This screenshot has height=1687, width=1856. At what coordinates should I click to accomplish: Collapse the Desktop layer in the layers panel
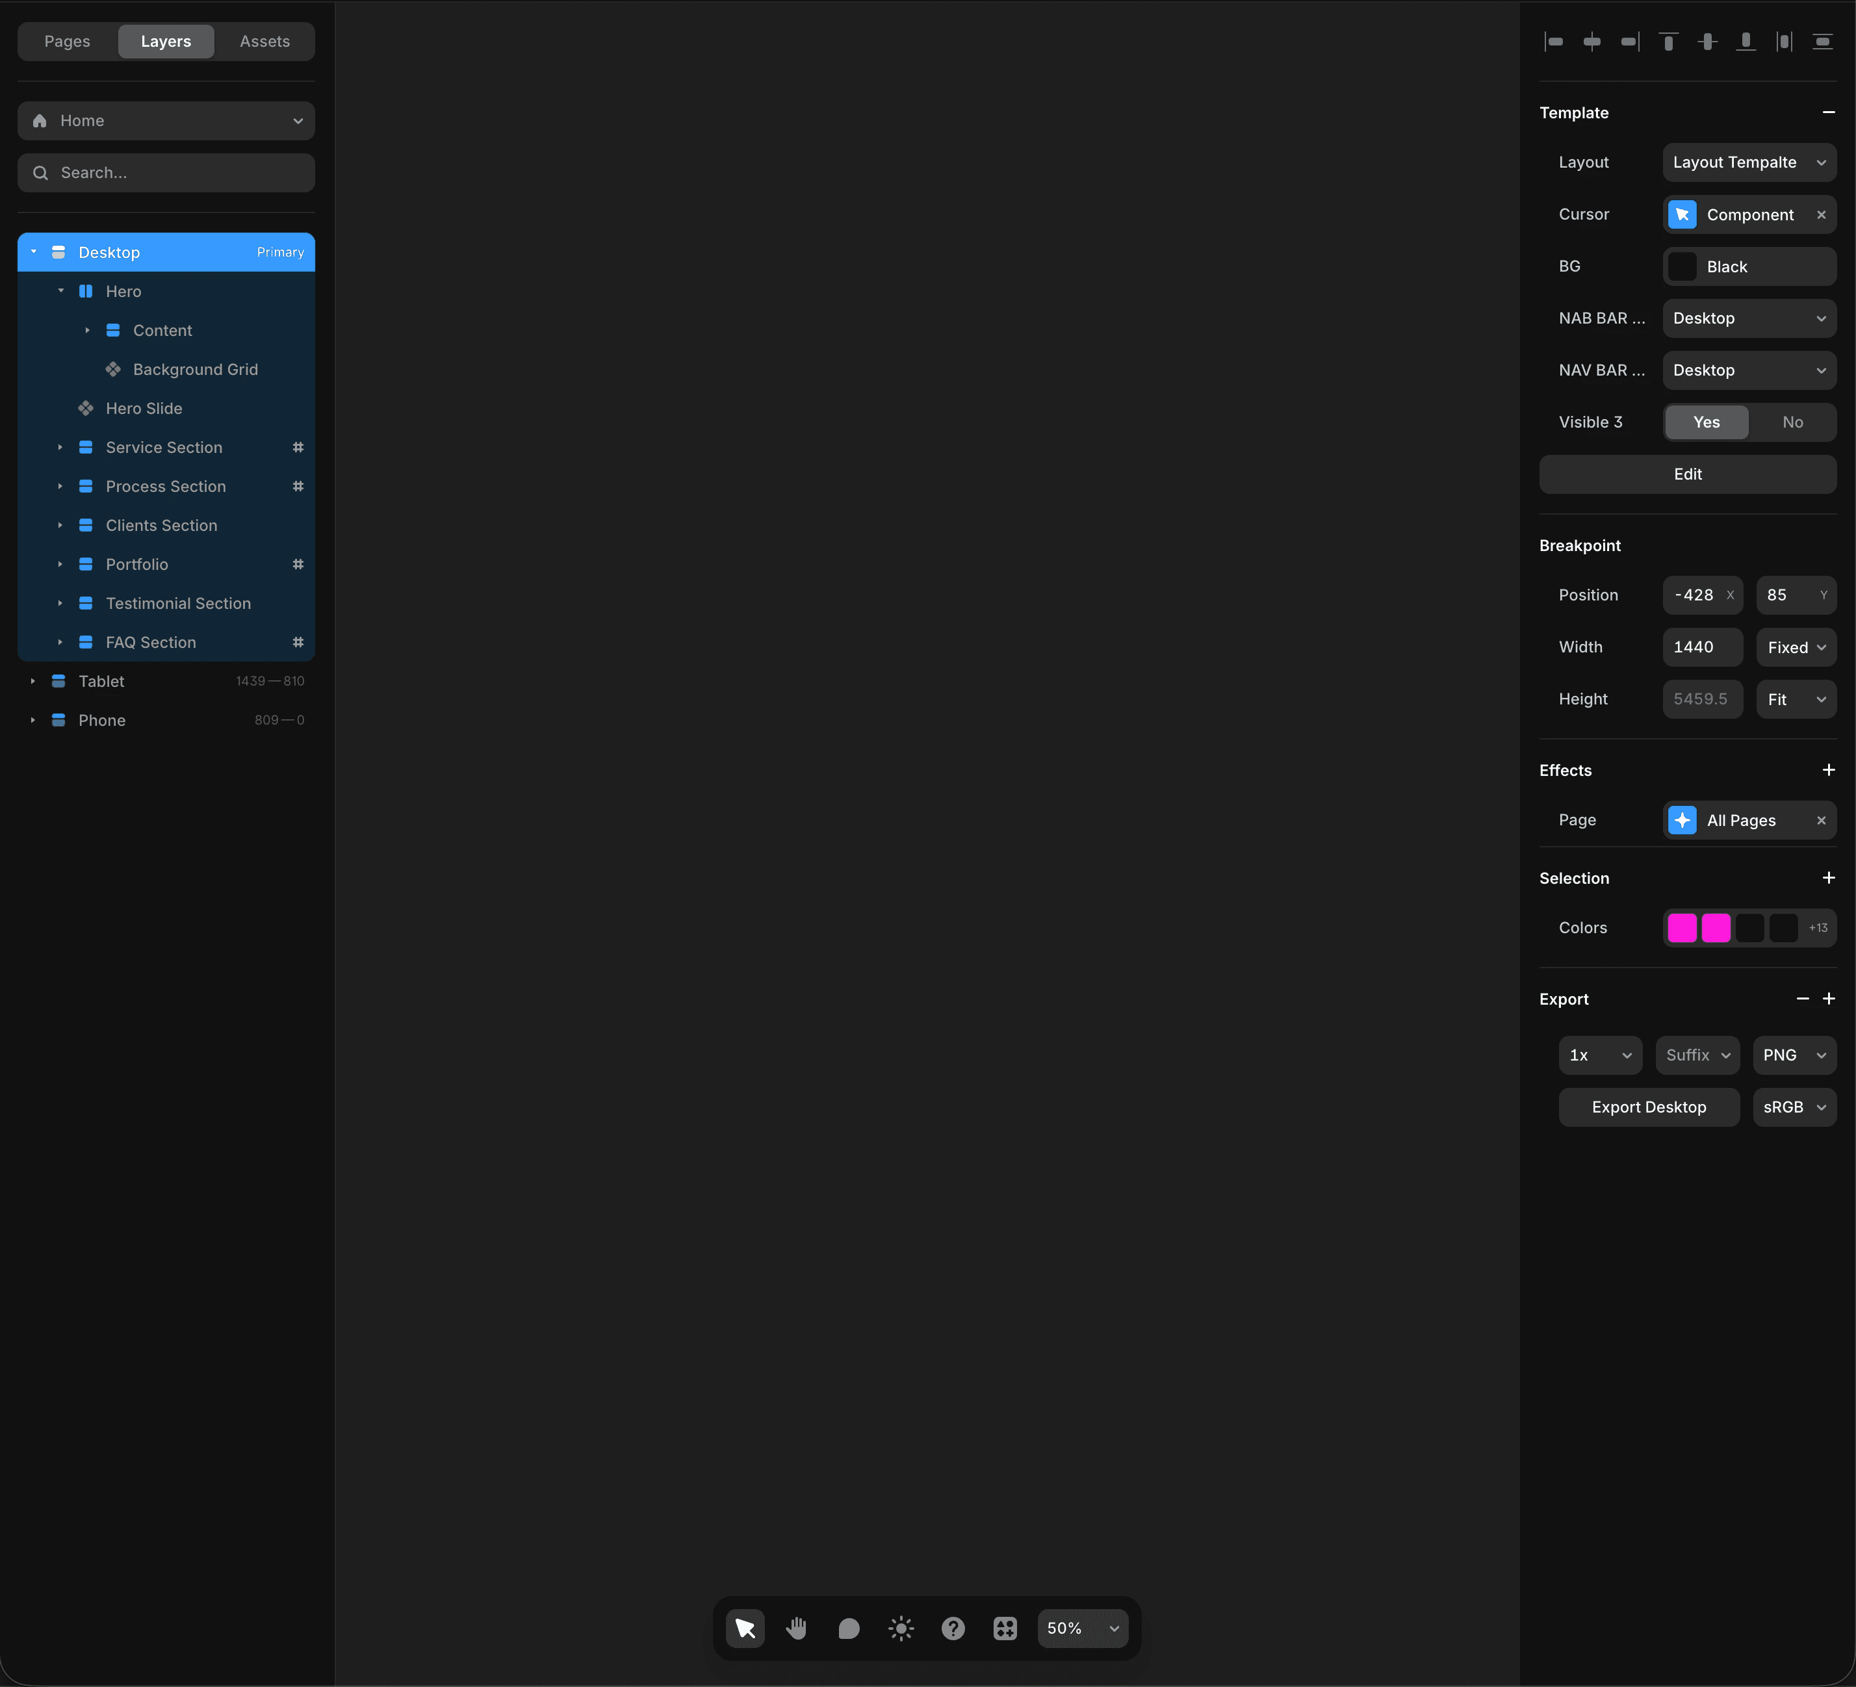[x=33, y=251]
